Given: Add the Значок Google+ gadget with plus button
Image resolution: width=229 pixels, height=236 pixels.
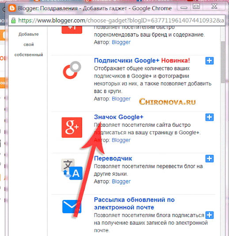Looking at the screenshot, I should (x=210, y=117).
